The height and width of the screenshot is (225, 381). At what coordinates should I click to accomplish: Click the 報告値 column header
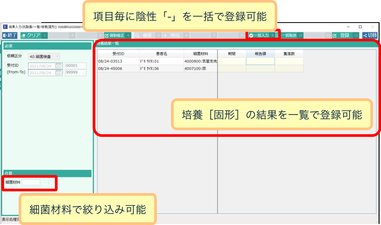point(260,54)
